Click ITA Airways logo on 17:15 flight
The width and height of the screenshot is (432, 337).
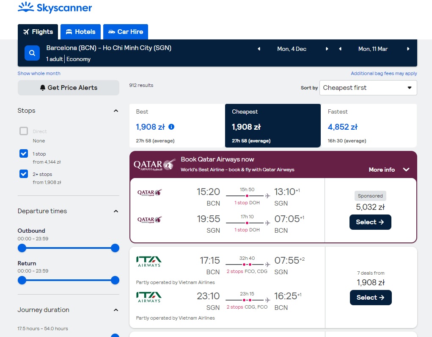tap(149, 262)
